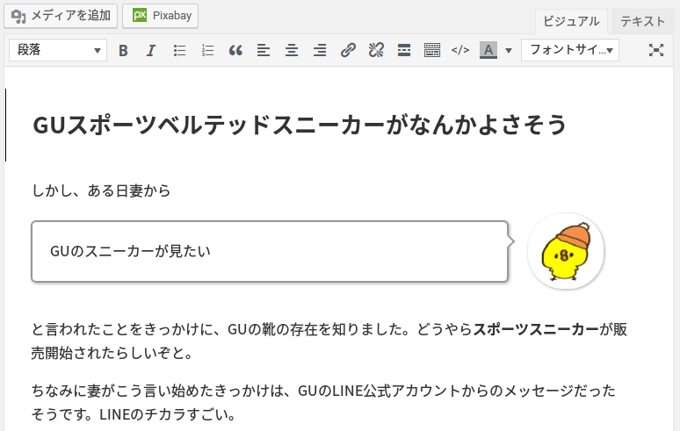
Task: Click the line 売開始されたらしいぞと。
Action: tap(112, 353)
